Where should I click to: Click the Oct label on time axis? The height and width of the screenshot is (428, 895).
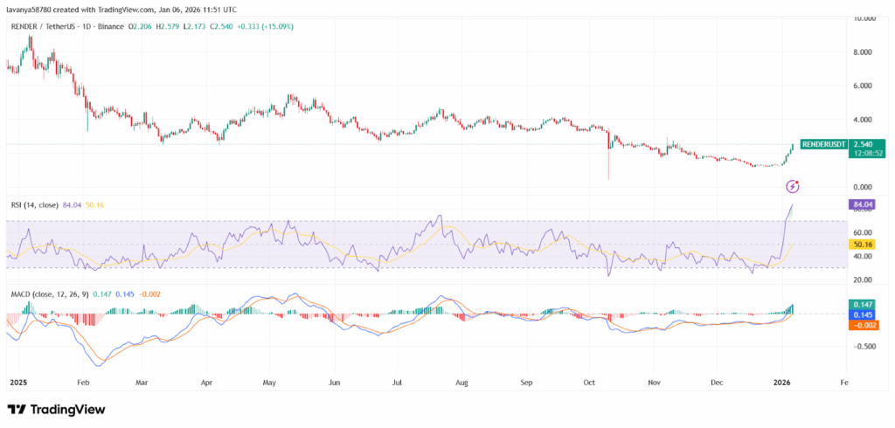click(x=589, y=383)
